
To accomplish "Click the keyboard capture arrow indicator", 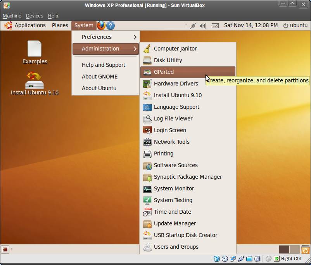I will pos(277,259).
